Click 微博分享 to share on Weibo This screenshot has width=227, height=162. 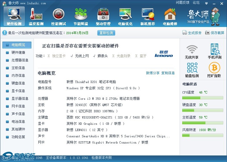(153, 73)
